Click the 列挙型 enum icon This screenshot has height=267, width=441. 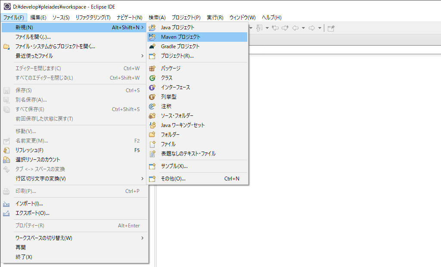152,97
